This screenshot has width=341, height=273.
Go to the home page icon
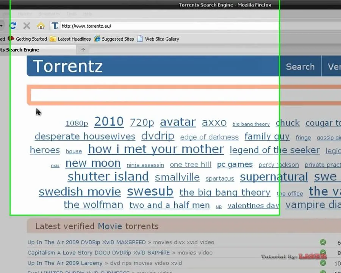tap(41, 26)
